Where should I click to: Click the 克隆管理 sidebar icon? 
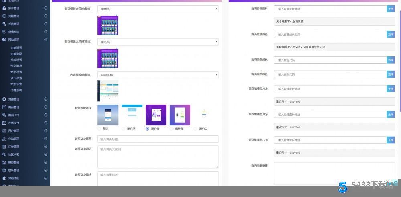point(4,16)
